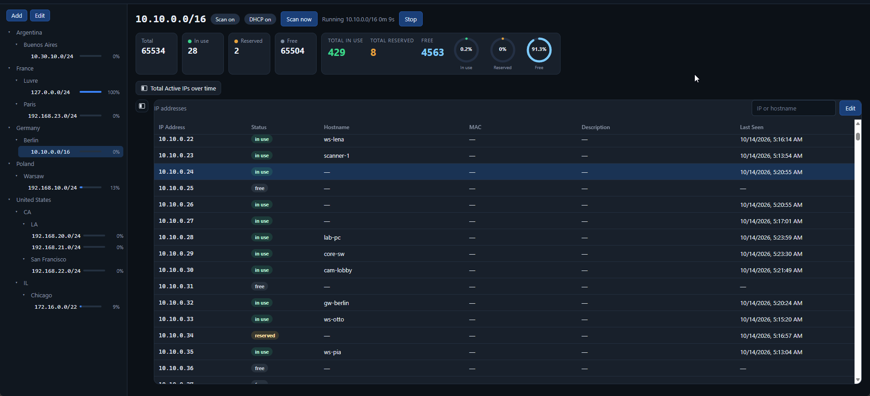The width and height of the screenshot is (870, 396).
Task: Select the row for 10.10.0.28 lab-pc
Action: point(504,237)
